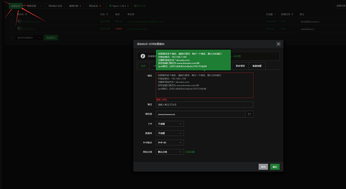The height and width of the screenshot is (189, 346).
Task: Click the folder browse icon beside root directory
Action: click(x=249, y=114)
